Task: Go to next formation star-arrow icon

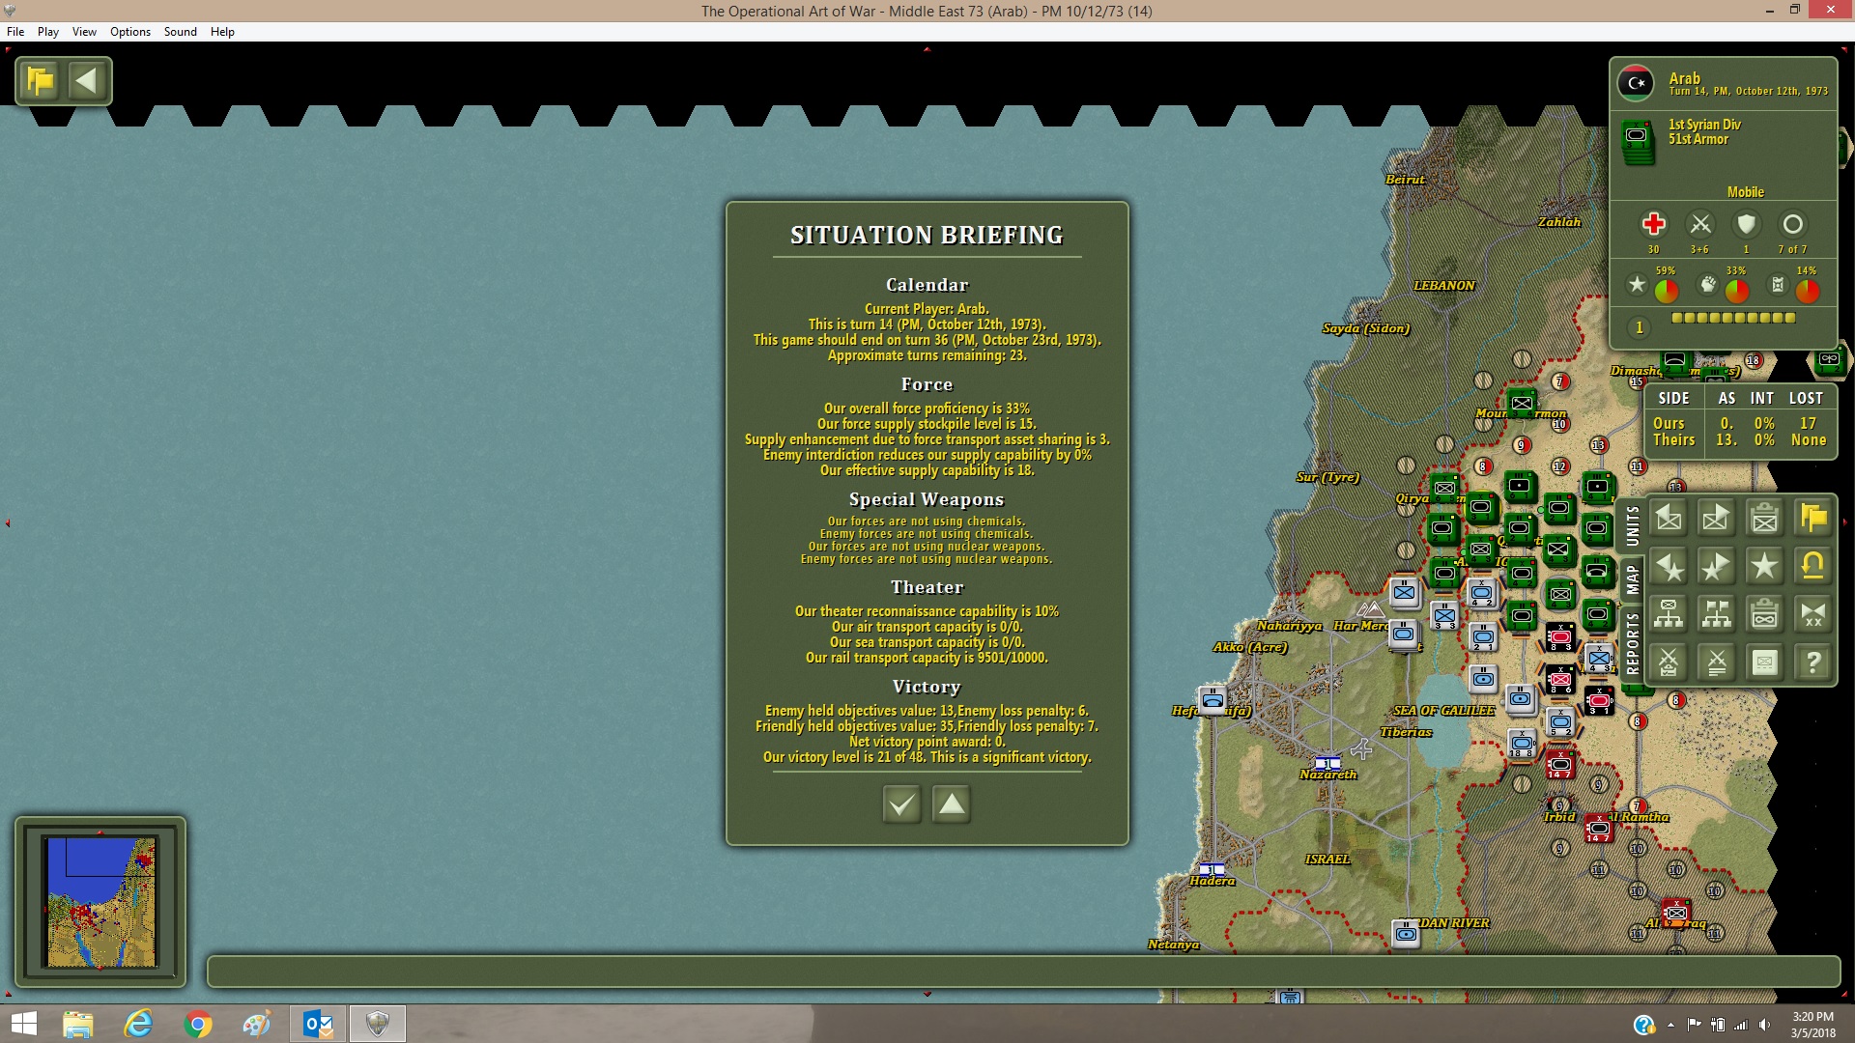Action: 1717,567
